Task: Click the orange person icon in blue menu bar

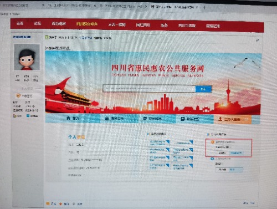Action: pos(220,119)
